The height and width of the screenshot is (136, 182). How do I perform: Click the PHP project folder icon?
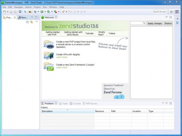[49, 45]
